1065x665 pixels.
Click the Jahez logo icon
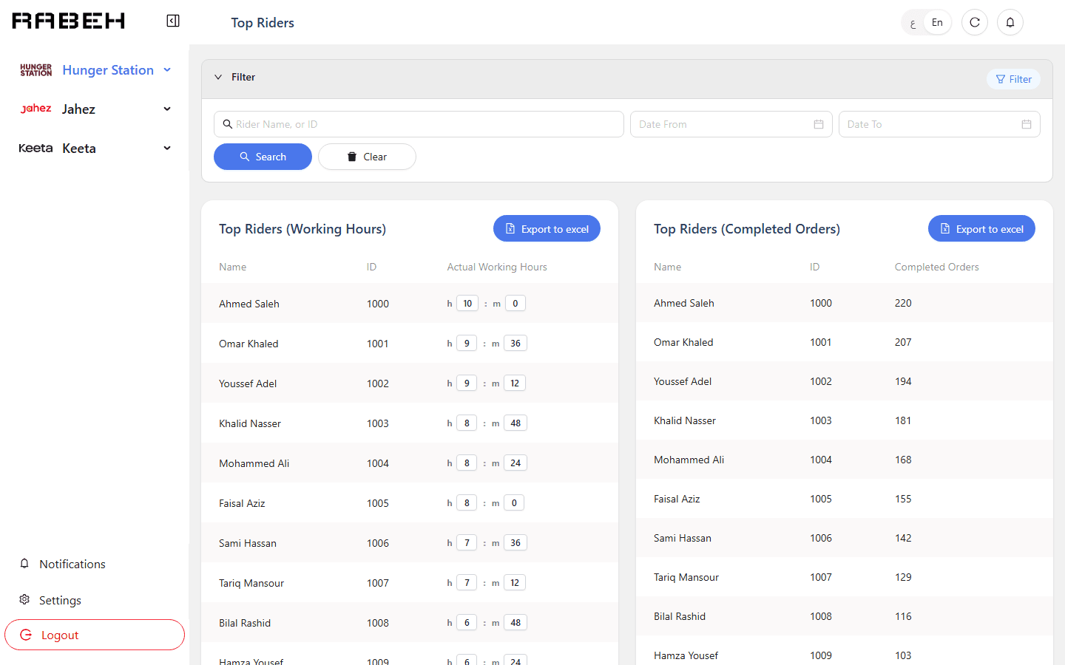click(x=35, y=109)
